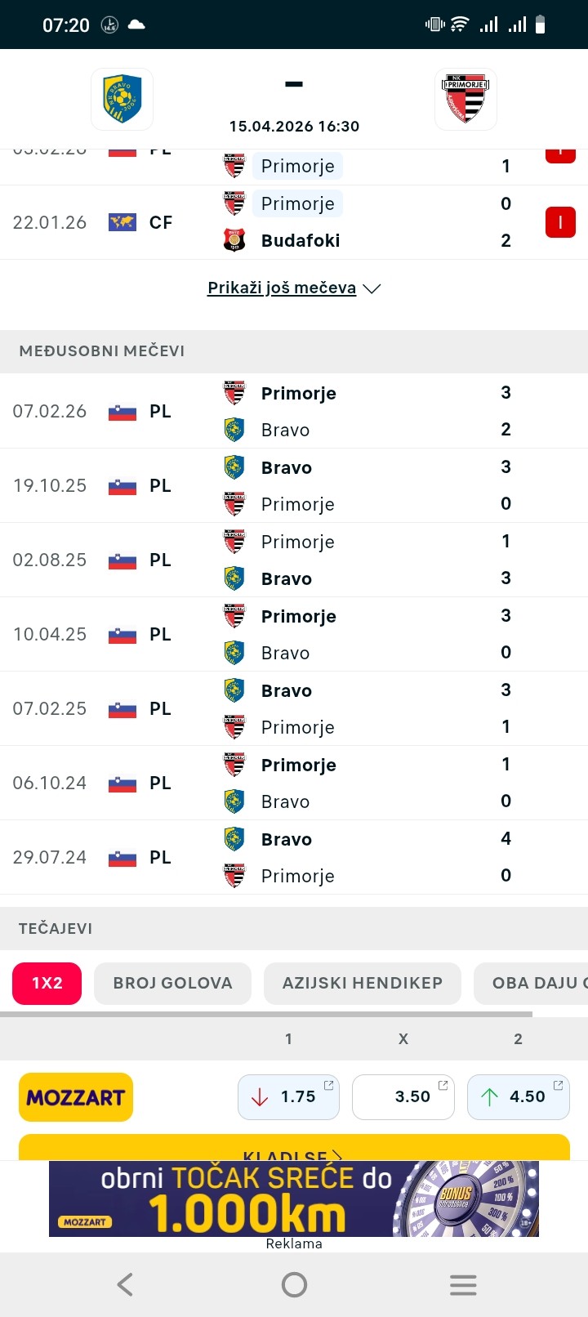
Task: Open external link icon on 4.50 odds
Action: click(x=559, y=1085)
